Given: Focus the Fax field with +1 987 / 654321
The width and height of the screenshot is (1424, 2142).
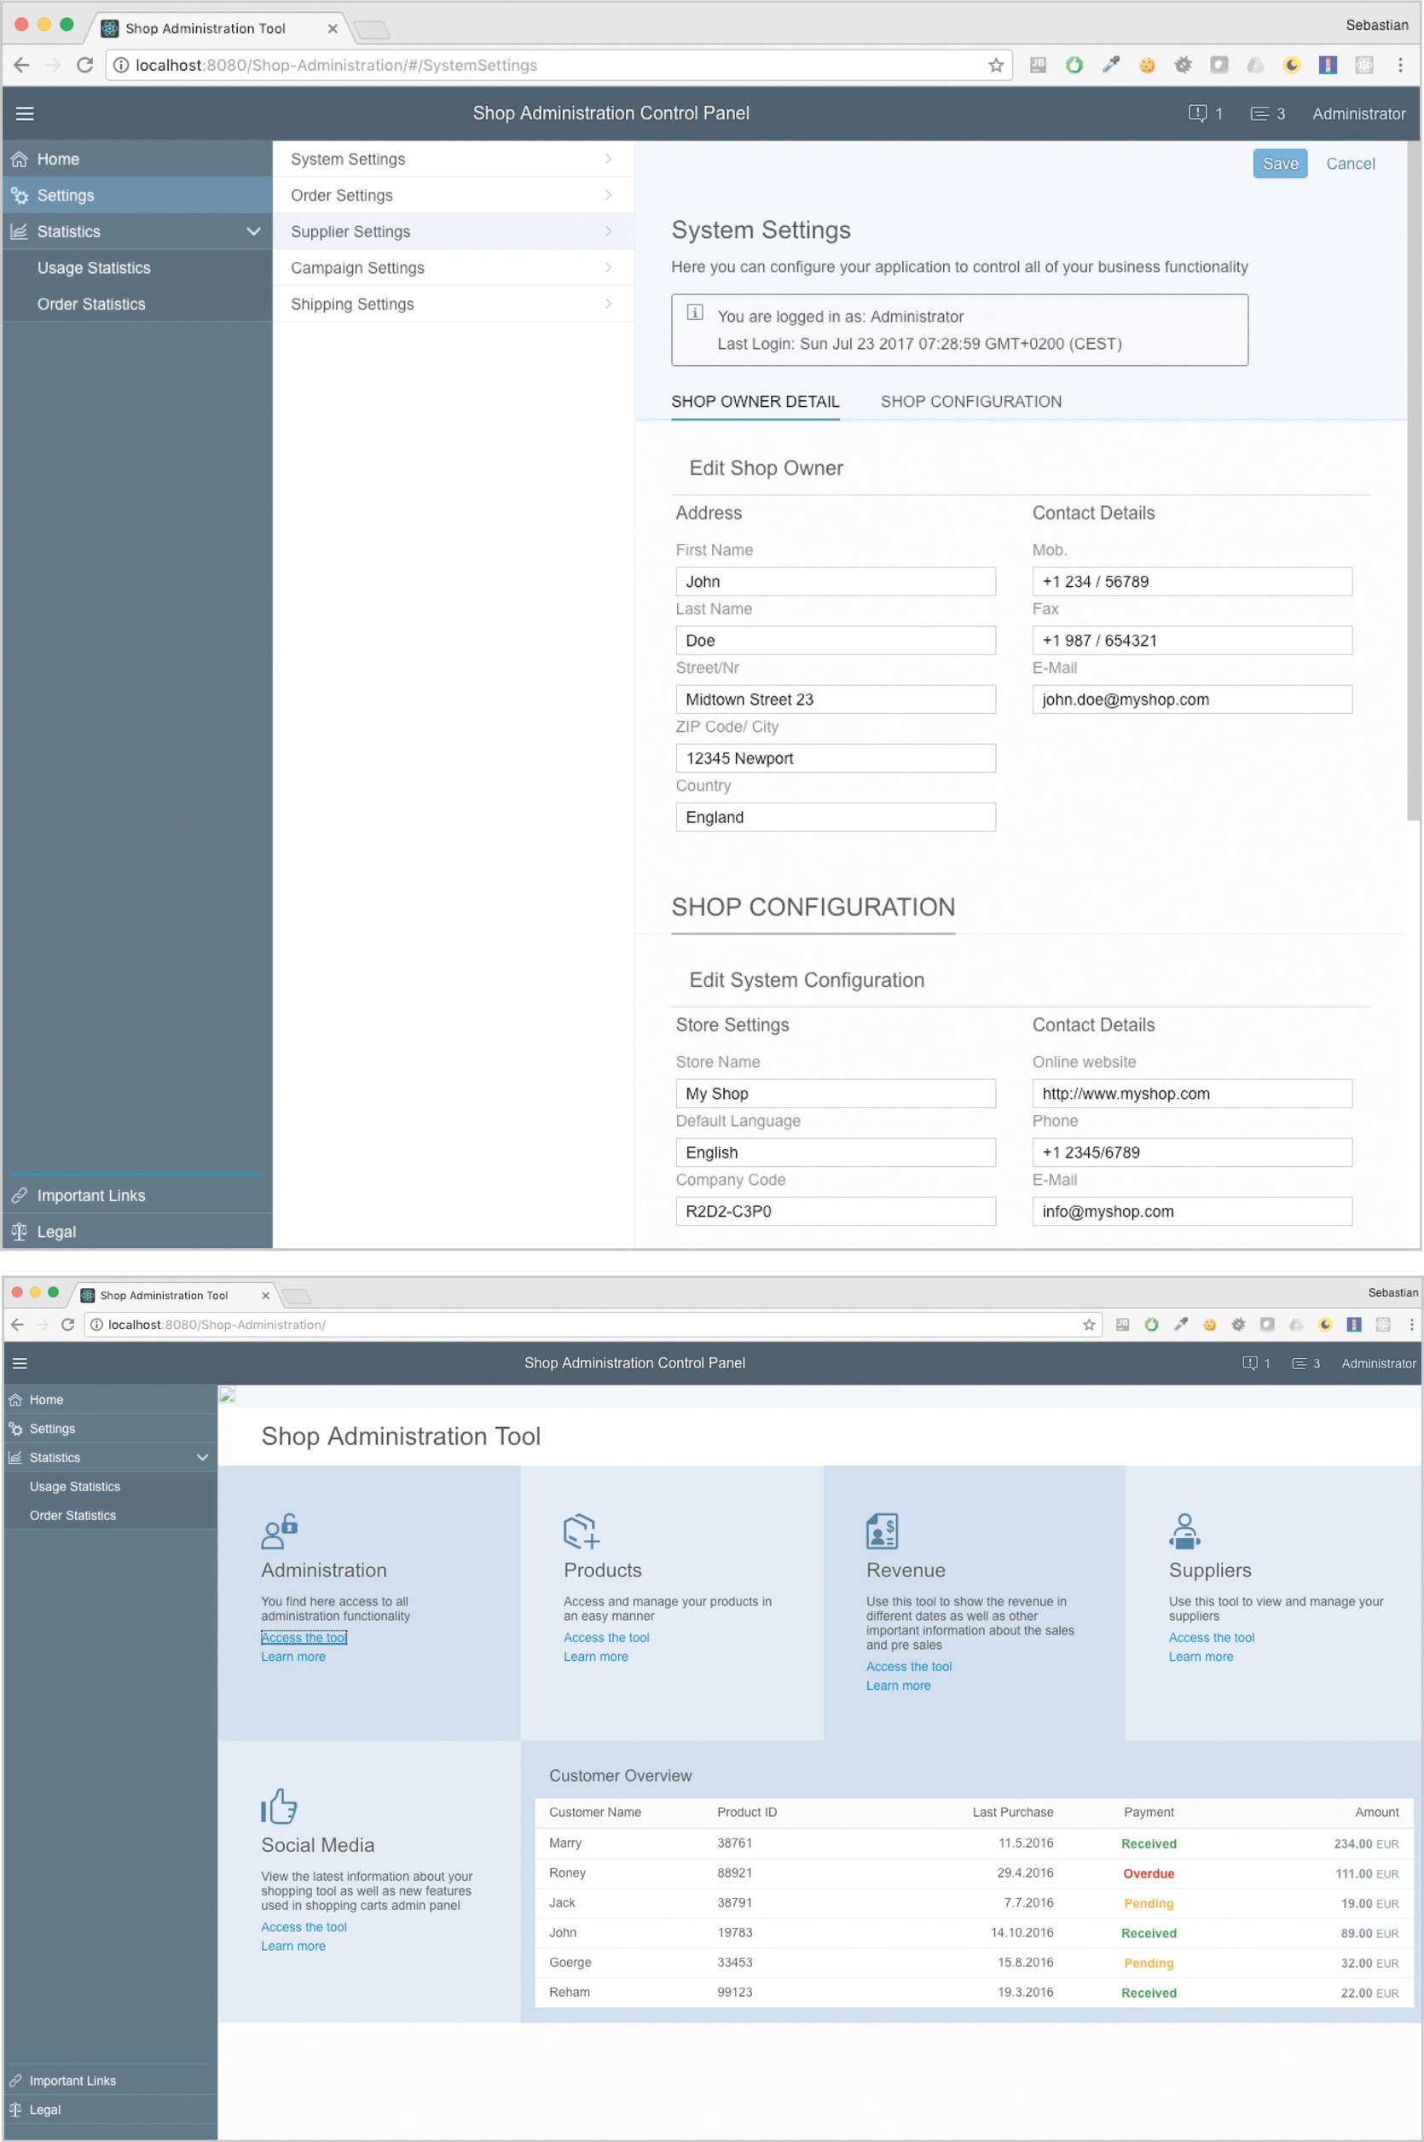Looking at the screenshot, I should click(1191, 641).
